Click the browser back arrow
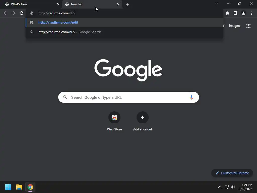The height and width of the screenshot is (193, 257). (x=6, y=13)
